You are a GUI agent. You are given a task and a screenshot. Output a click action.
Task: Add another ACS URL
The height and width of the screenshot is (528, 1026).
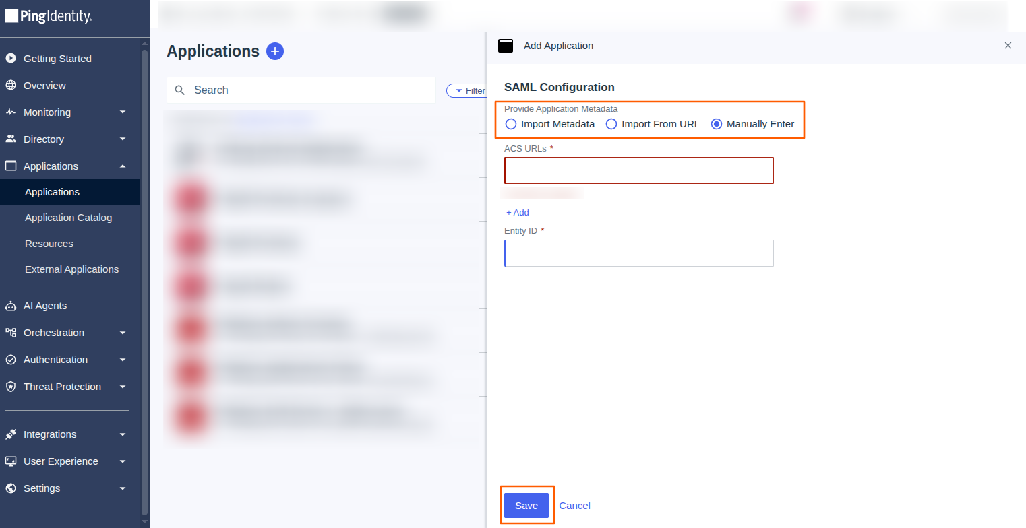[518, 213]
